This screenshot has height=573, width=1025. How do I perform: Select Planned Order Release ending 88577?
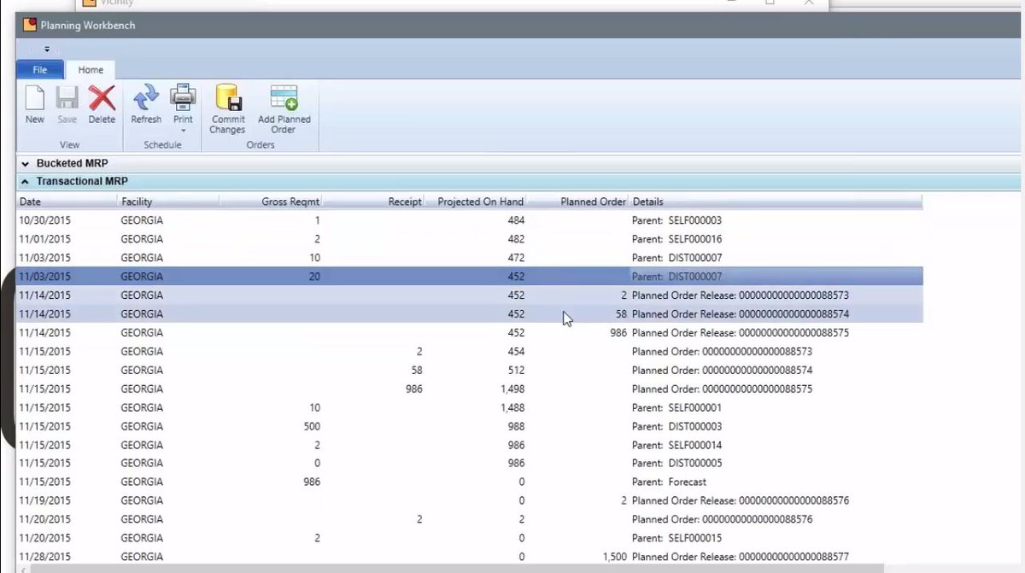pyautogui.click(x=470, y=557)
